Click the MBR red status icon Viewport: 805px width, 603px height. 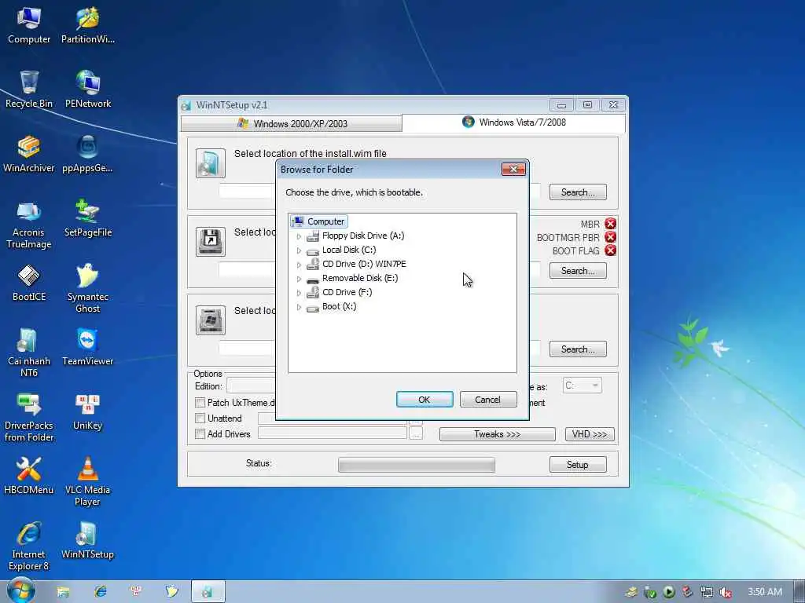[610, 224]
